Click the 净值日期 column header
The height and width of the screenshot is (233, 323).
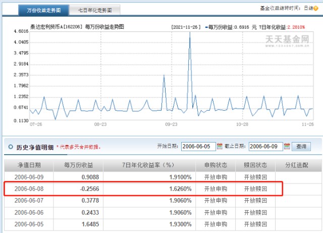click(29, 165)
